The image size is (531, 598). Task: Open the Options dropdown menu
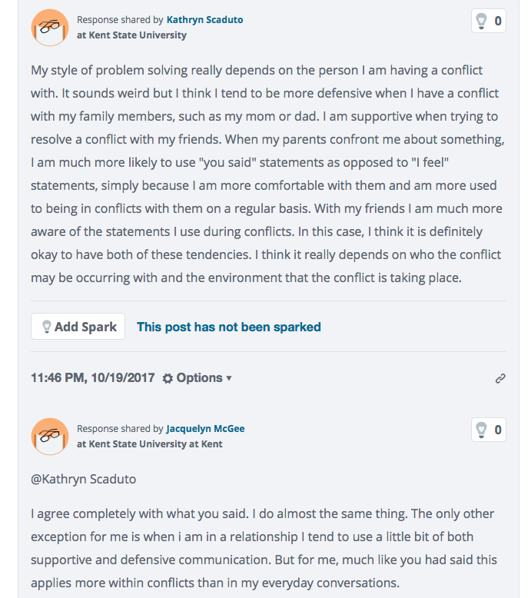click(197, 378)
